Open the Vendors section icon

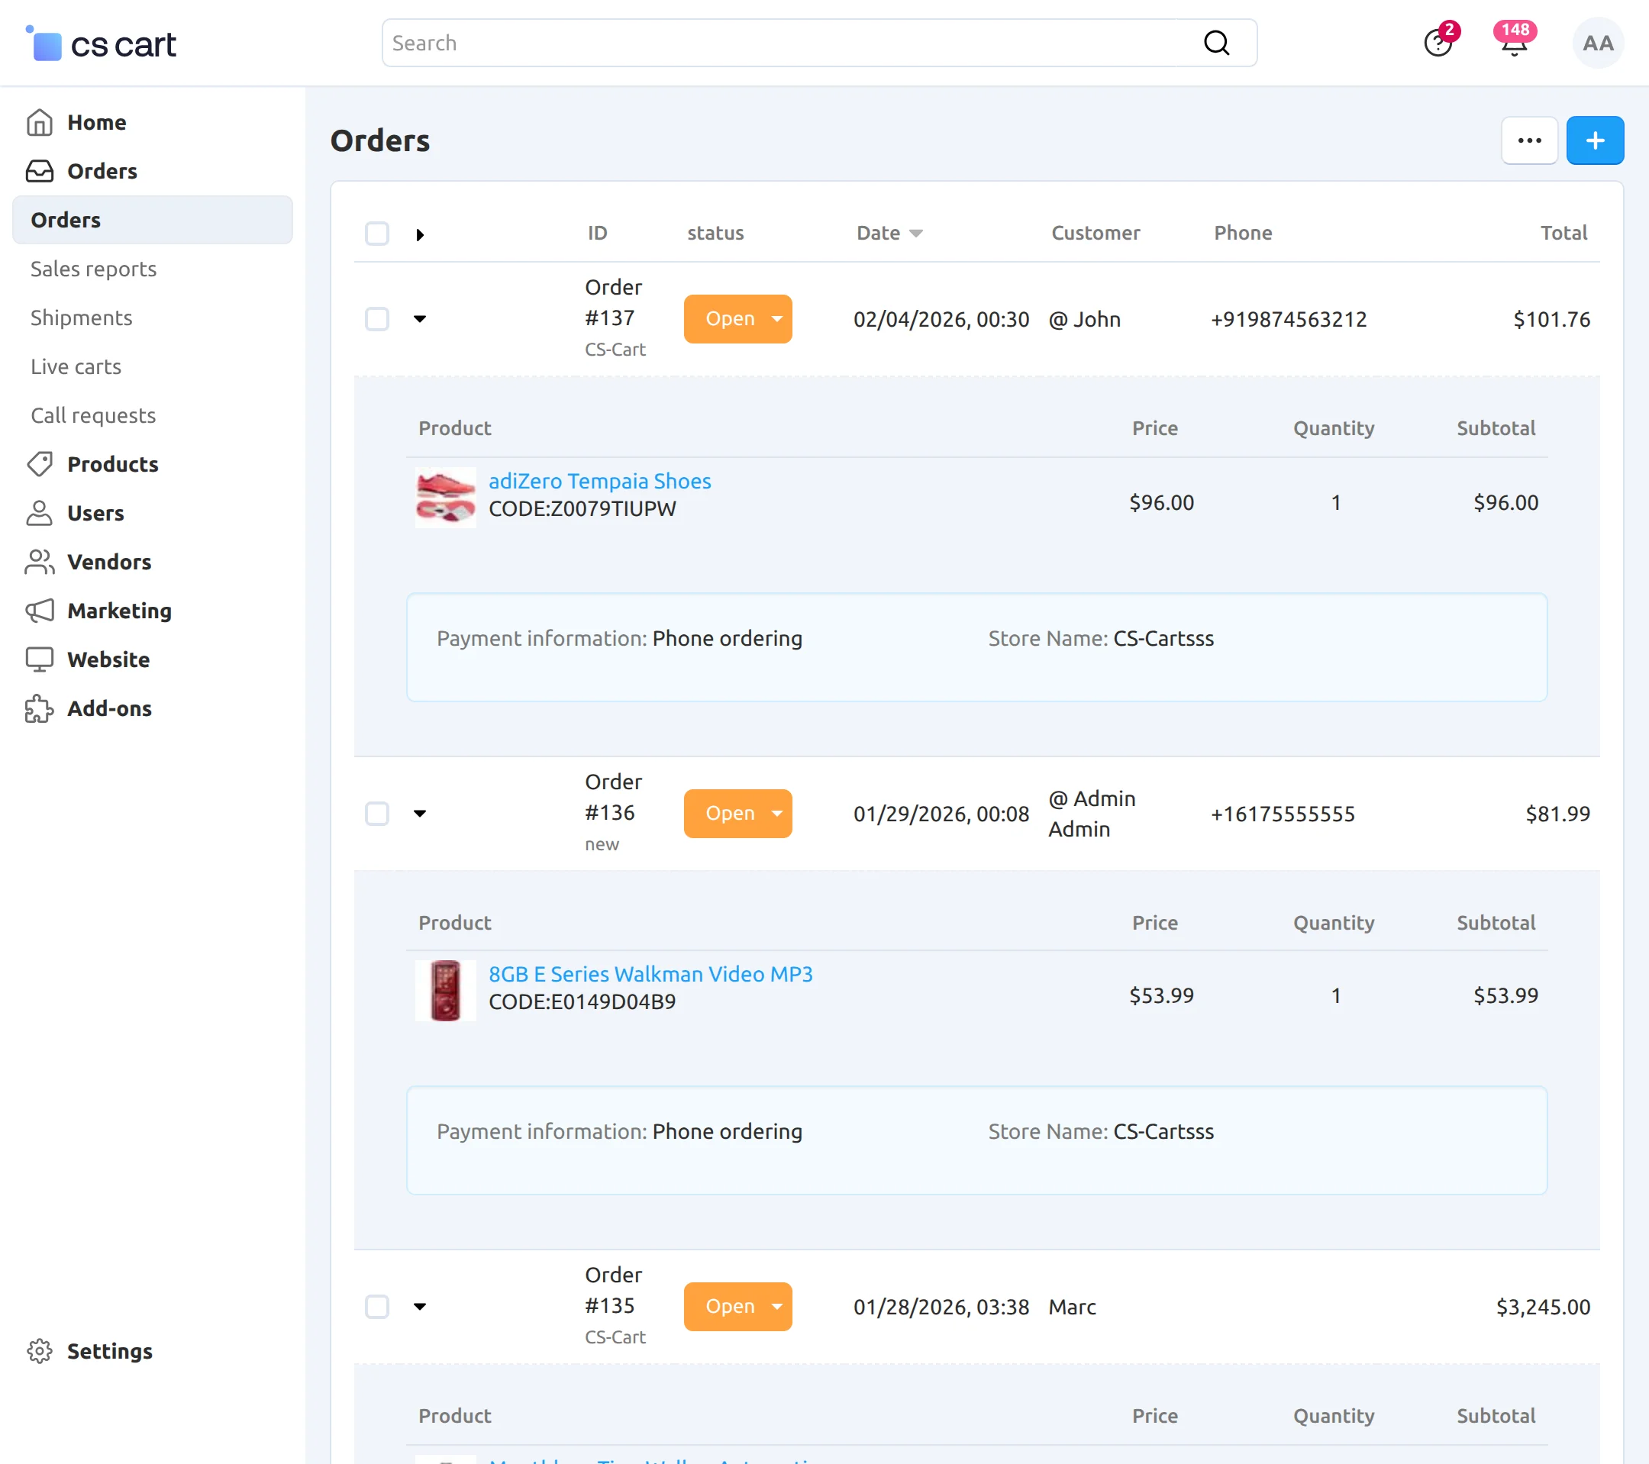click(x=40, y=561)
